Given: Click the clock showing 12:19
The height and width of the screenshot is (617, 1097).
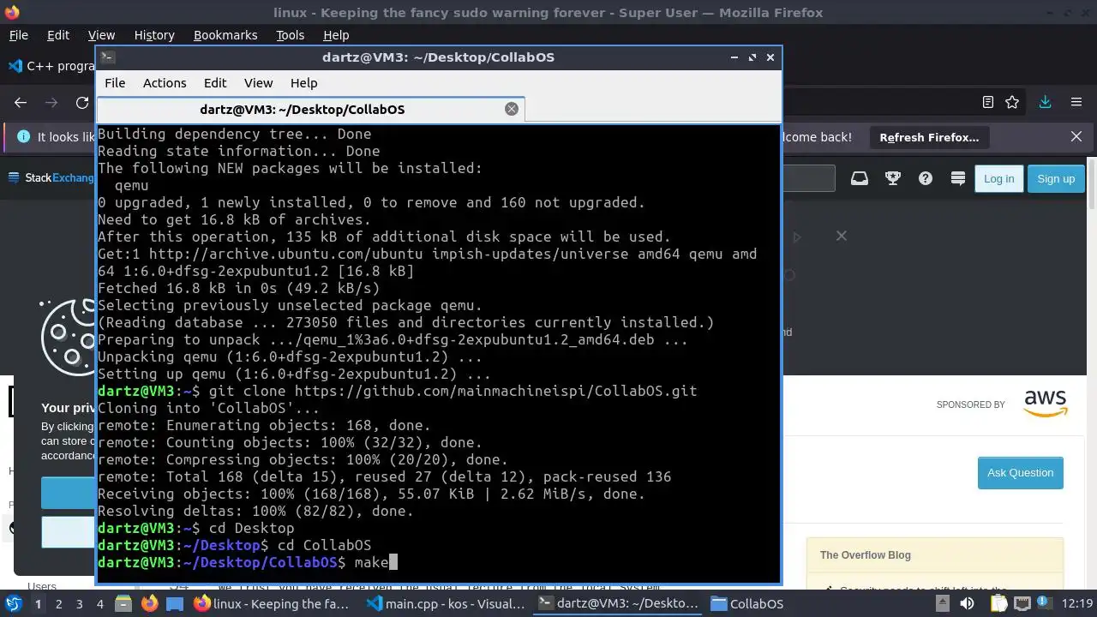Looking at the screenshot, I should (x=1078, y=603).
